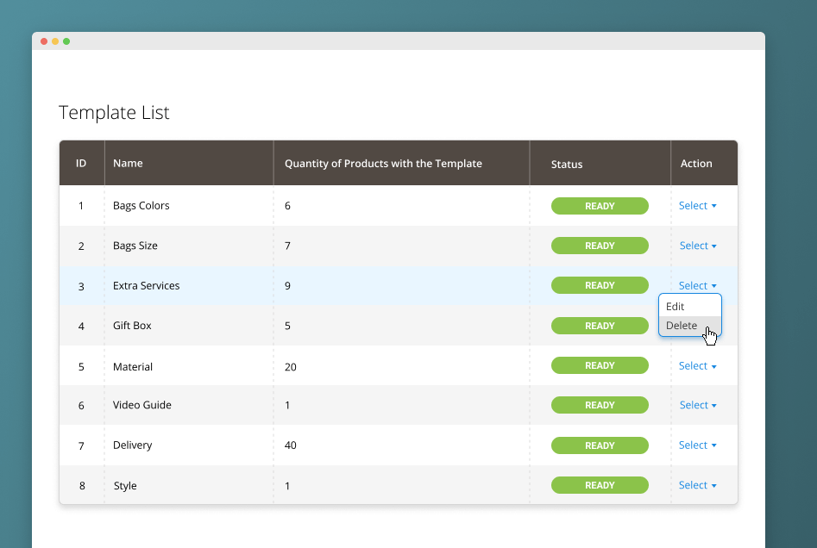
Task: Click READY status badge for Bags Colors
Action: click(600, 206)
